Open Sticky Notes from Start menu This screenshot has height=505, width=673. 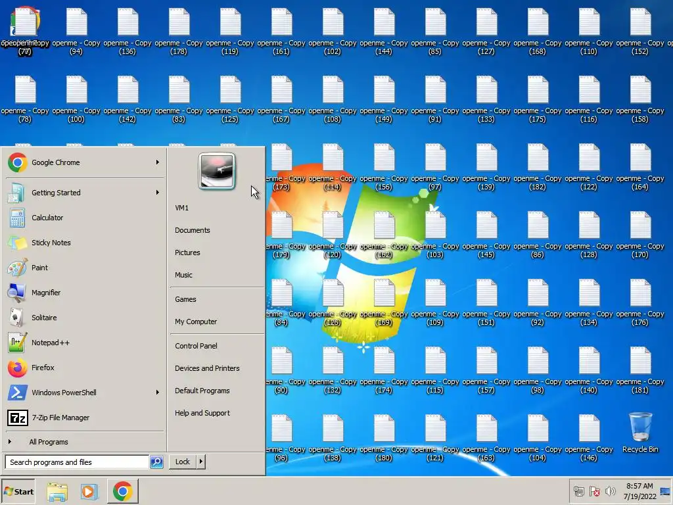coord(85,243)
